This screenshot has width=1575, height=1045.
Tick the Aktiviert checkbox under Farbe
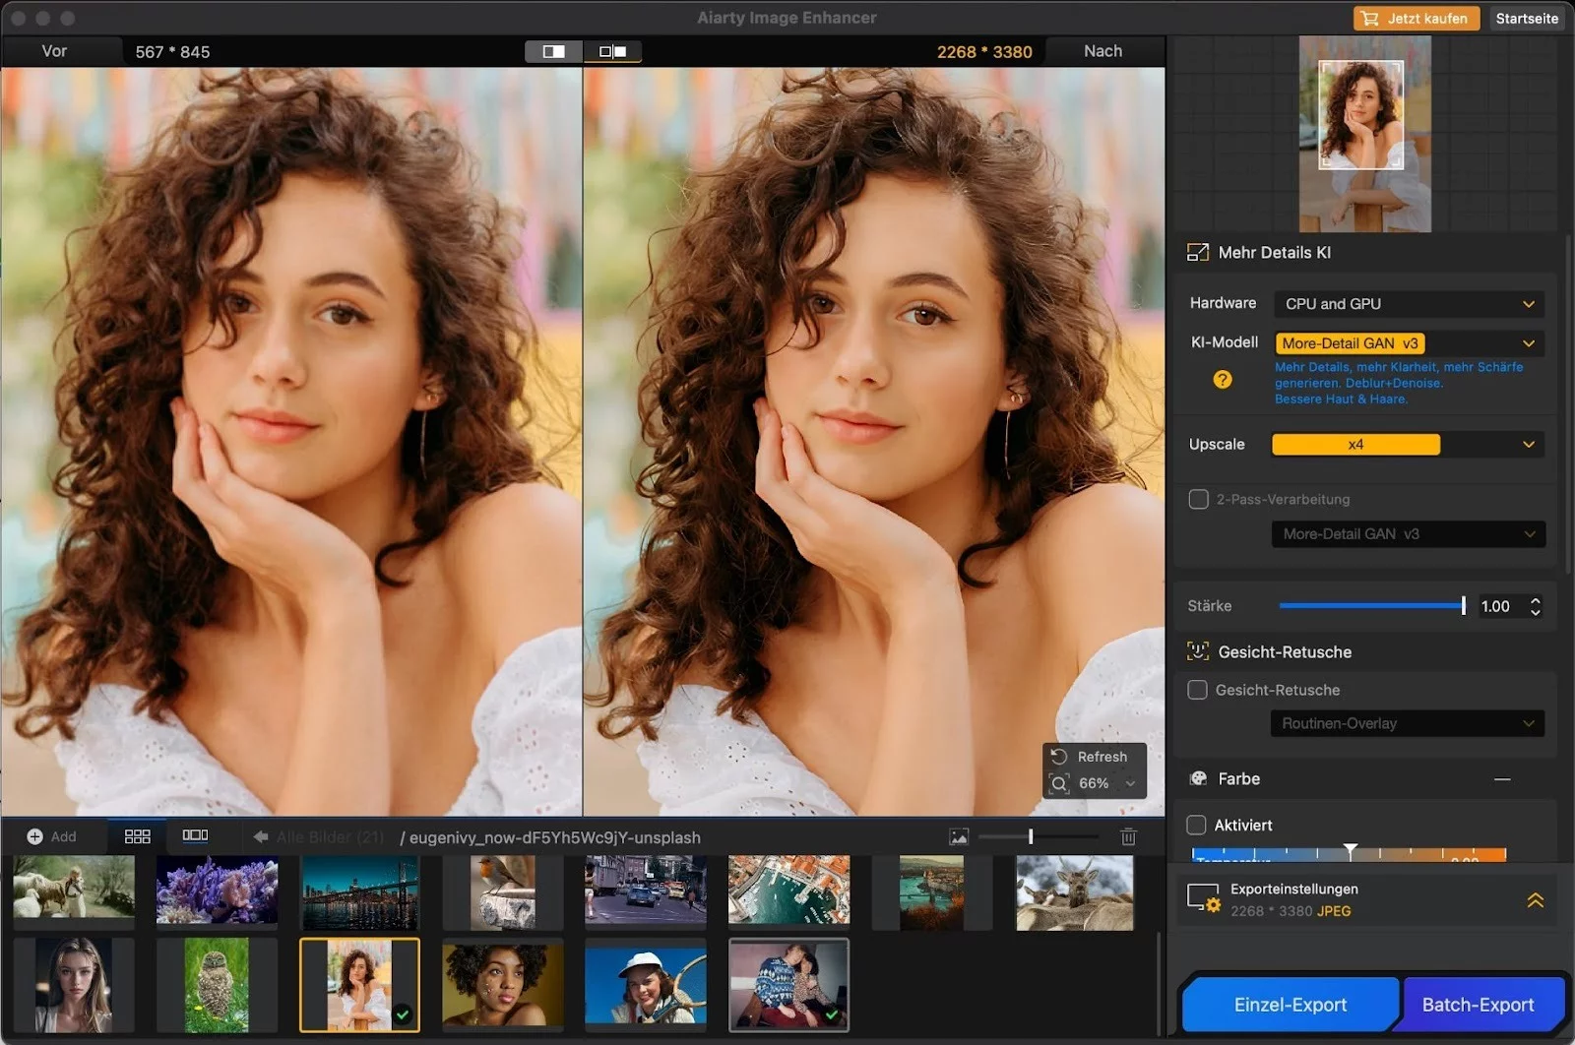[x=1196, y=825]
